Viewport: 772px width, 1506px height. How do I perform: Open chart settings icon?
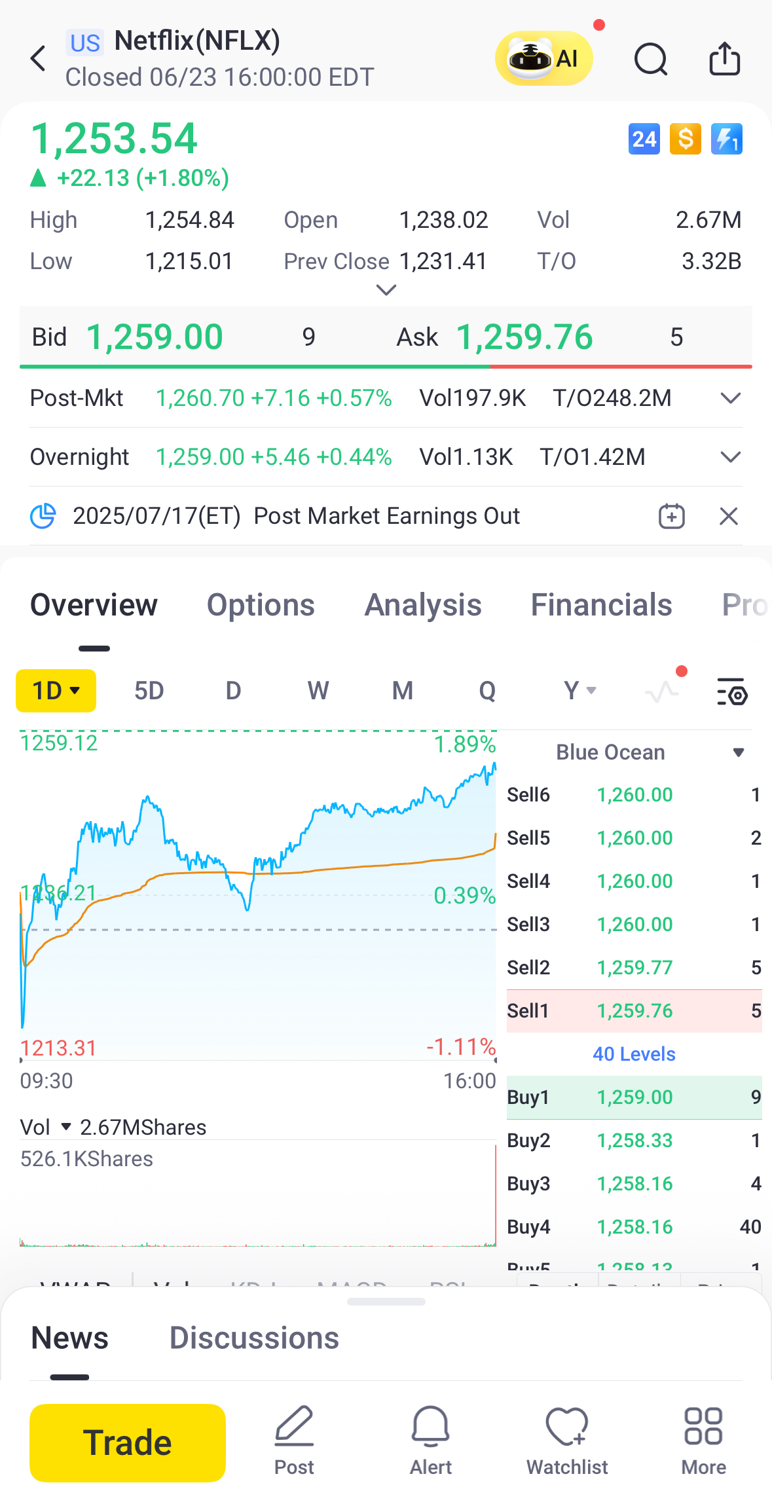(x=732, y=691)
